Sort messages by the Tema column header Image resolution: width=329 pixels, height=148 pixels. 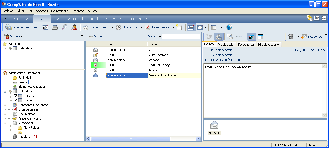point(174,44)
